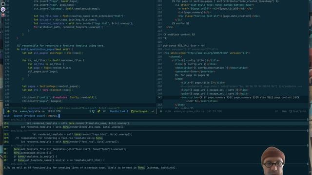The height and width of the screenshot is (175, 312).
Task: Click the git branch icon before feat/synd in left modeline
Action: (x=132, y=111)
